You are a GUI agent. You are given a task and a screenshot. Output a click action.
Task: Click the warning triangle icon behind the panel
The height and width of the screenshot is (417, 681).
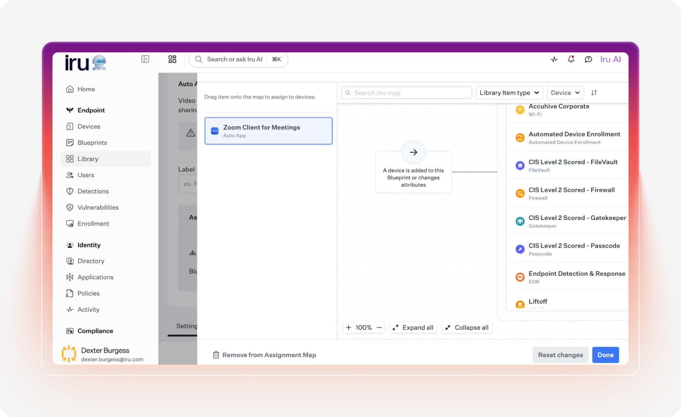click(190, 133)
